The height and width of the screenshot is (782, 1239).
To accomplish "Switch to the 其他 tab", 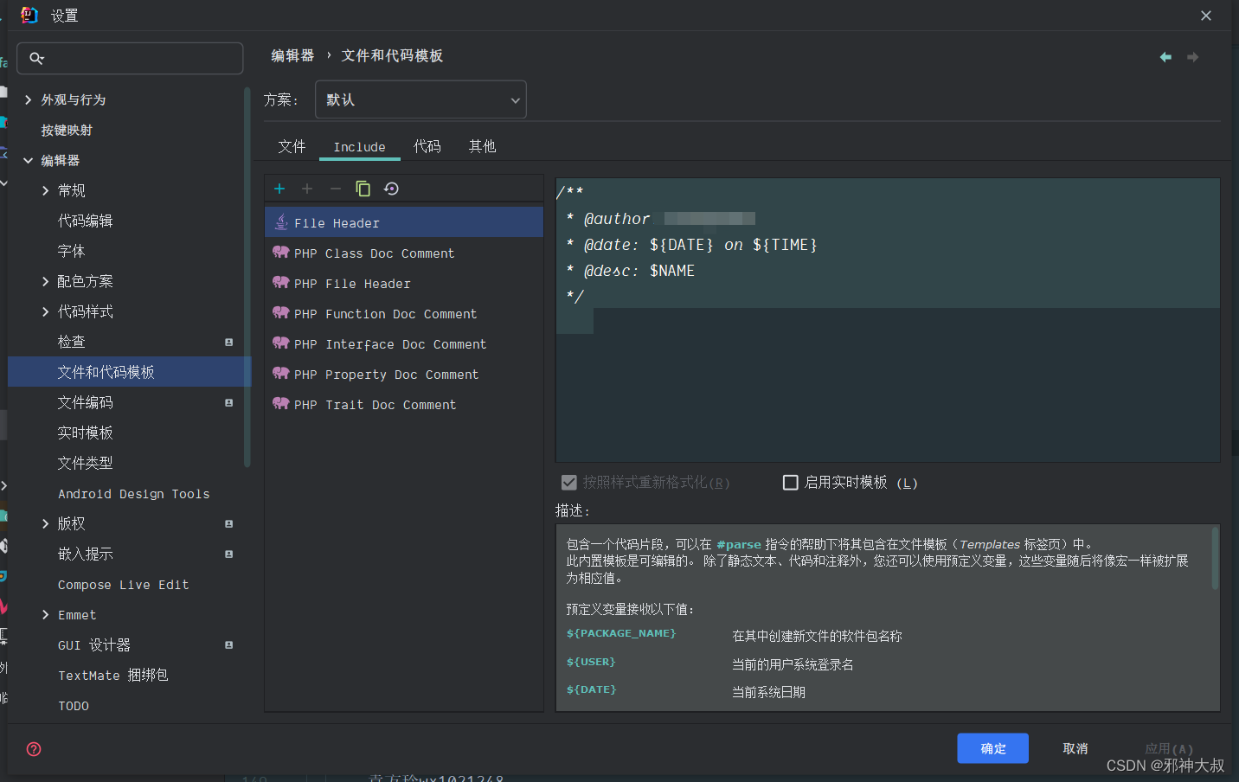I will [482, 146].
